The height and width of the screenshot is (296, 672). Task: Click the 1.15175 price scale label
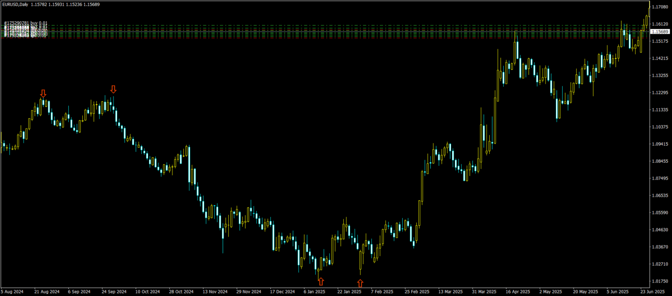[660, 41]
